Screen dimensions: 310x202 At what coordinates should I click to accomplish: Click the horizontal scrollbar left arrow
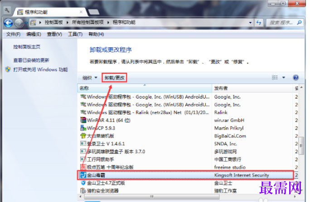tap(80, 197)
